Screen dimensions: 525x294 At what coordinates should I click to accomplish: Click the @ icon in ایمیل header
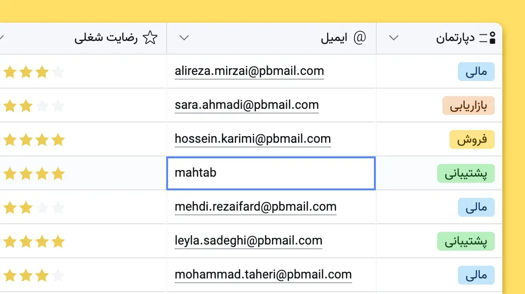click(360, 38)
